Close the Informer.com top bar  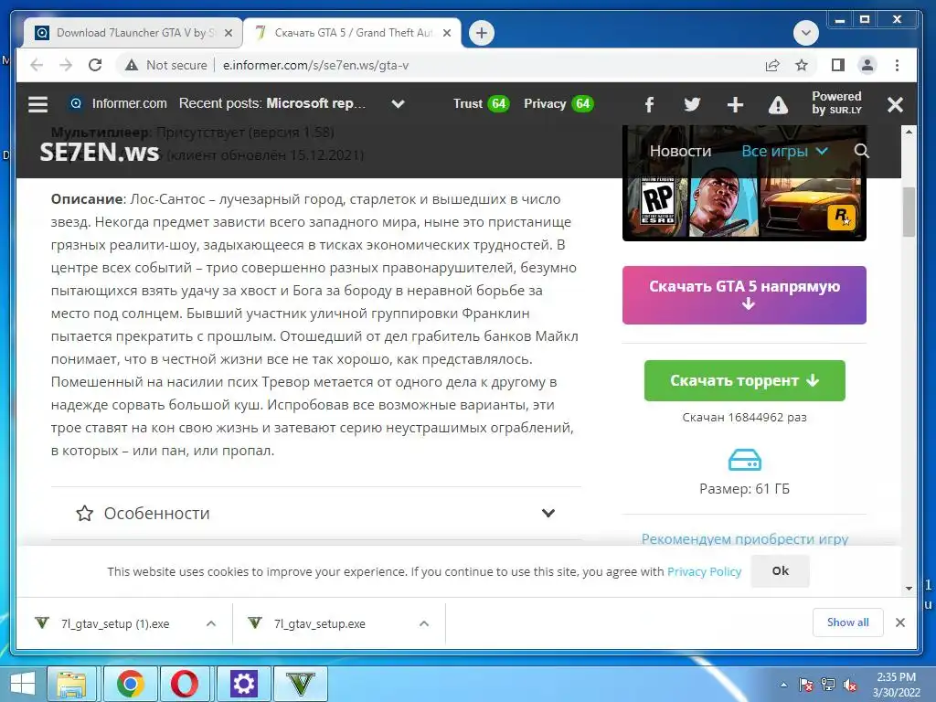click(895, 104)
